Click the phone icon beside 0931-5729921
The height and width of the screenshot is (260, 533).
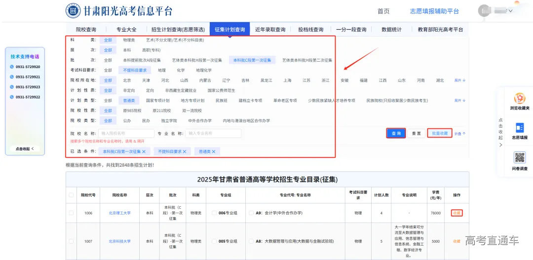coord(12,77)
